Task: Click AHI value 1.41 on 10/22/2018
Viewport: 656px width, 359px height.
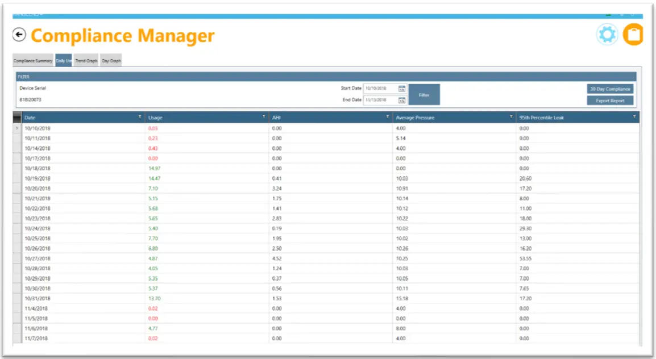Action: [277, 208]
